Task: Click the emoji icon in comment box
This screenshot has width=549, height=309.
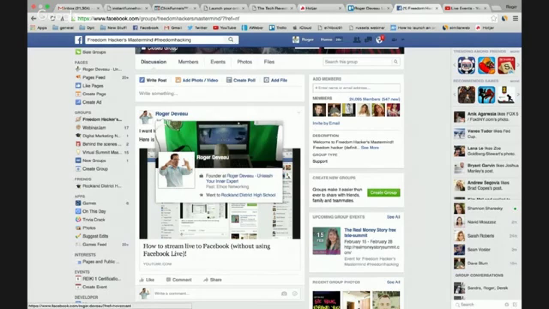Action: (x=295, y=294)
